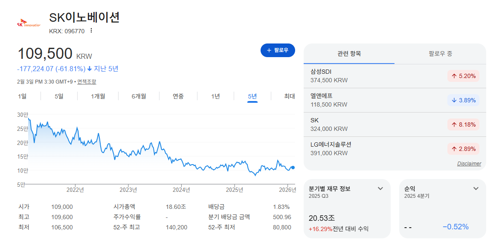Expand the 순익 dropdown chevron
The image size is (496, 243).
click(476, 188)
